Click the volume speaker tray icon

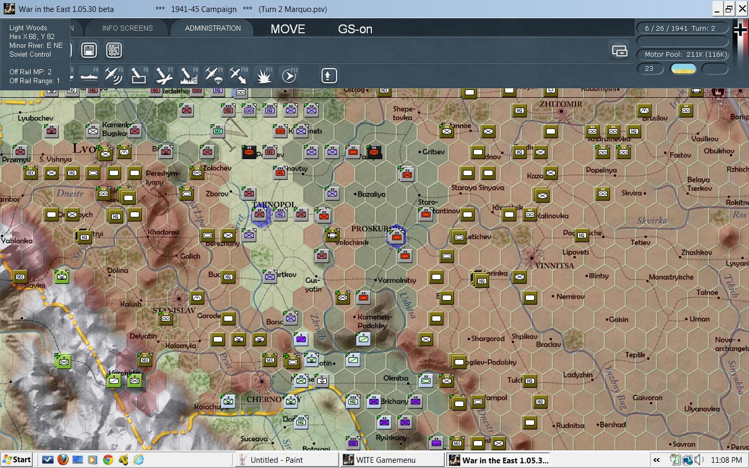(x=699, y=460)
